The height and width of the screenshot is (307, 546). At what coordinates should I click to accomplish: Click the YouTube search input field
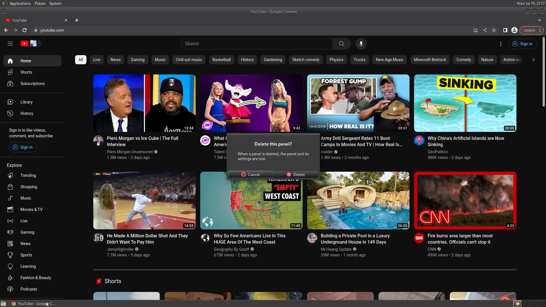pyautogui.click(x=256, y=44)
